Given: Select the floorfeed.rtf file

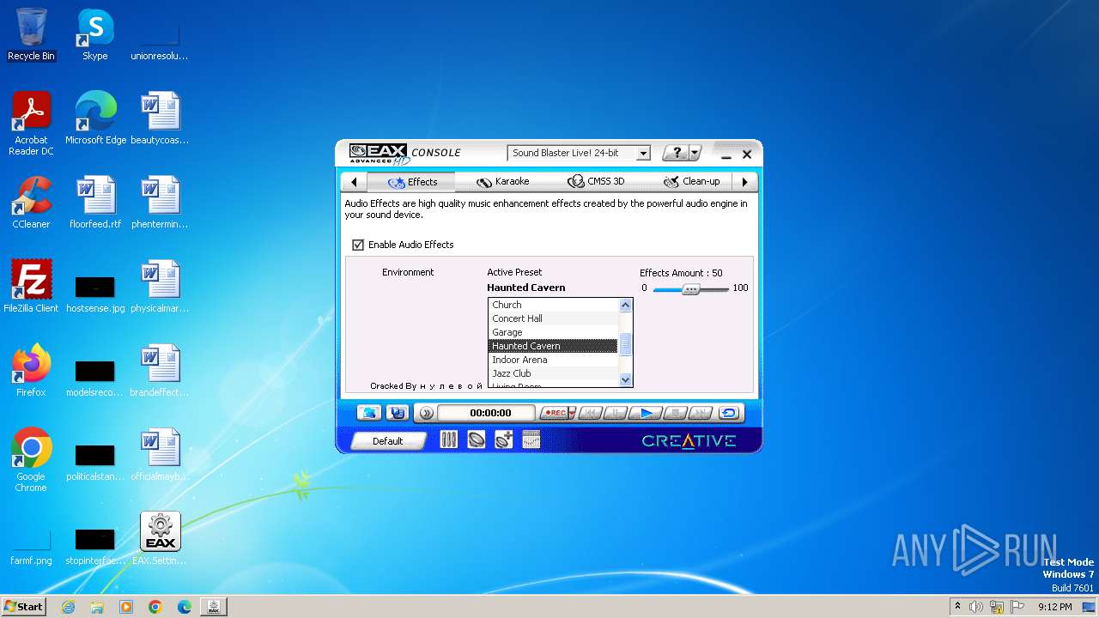Looking at the screenshot, I should (x=95, y=203).
